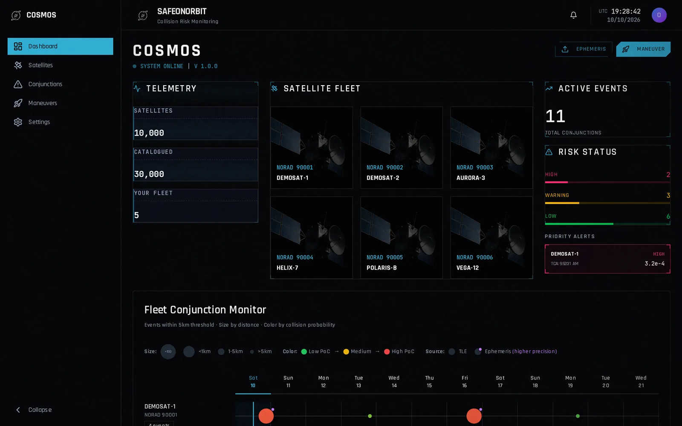Click the rocket icon on Maneuver button
The width and height of the screenshot is (682, 426).
(x=626, y=49)
